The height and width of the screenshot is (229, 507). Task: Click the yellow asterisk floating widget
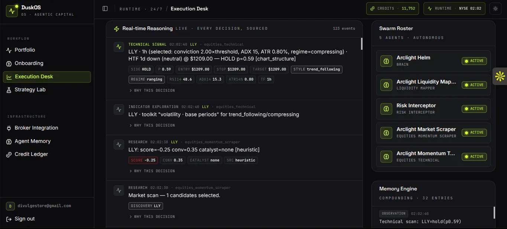[x=500, y=76]
